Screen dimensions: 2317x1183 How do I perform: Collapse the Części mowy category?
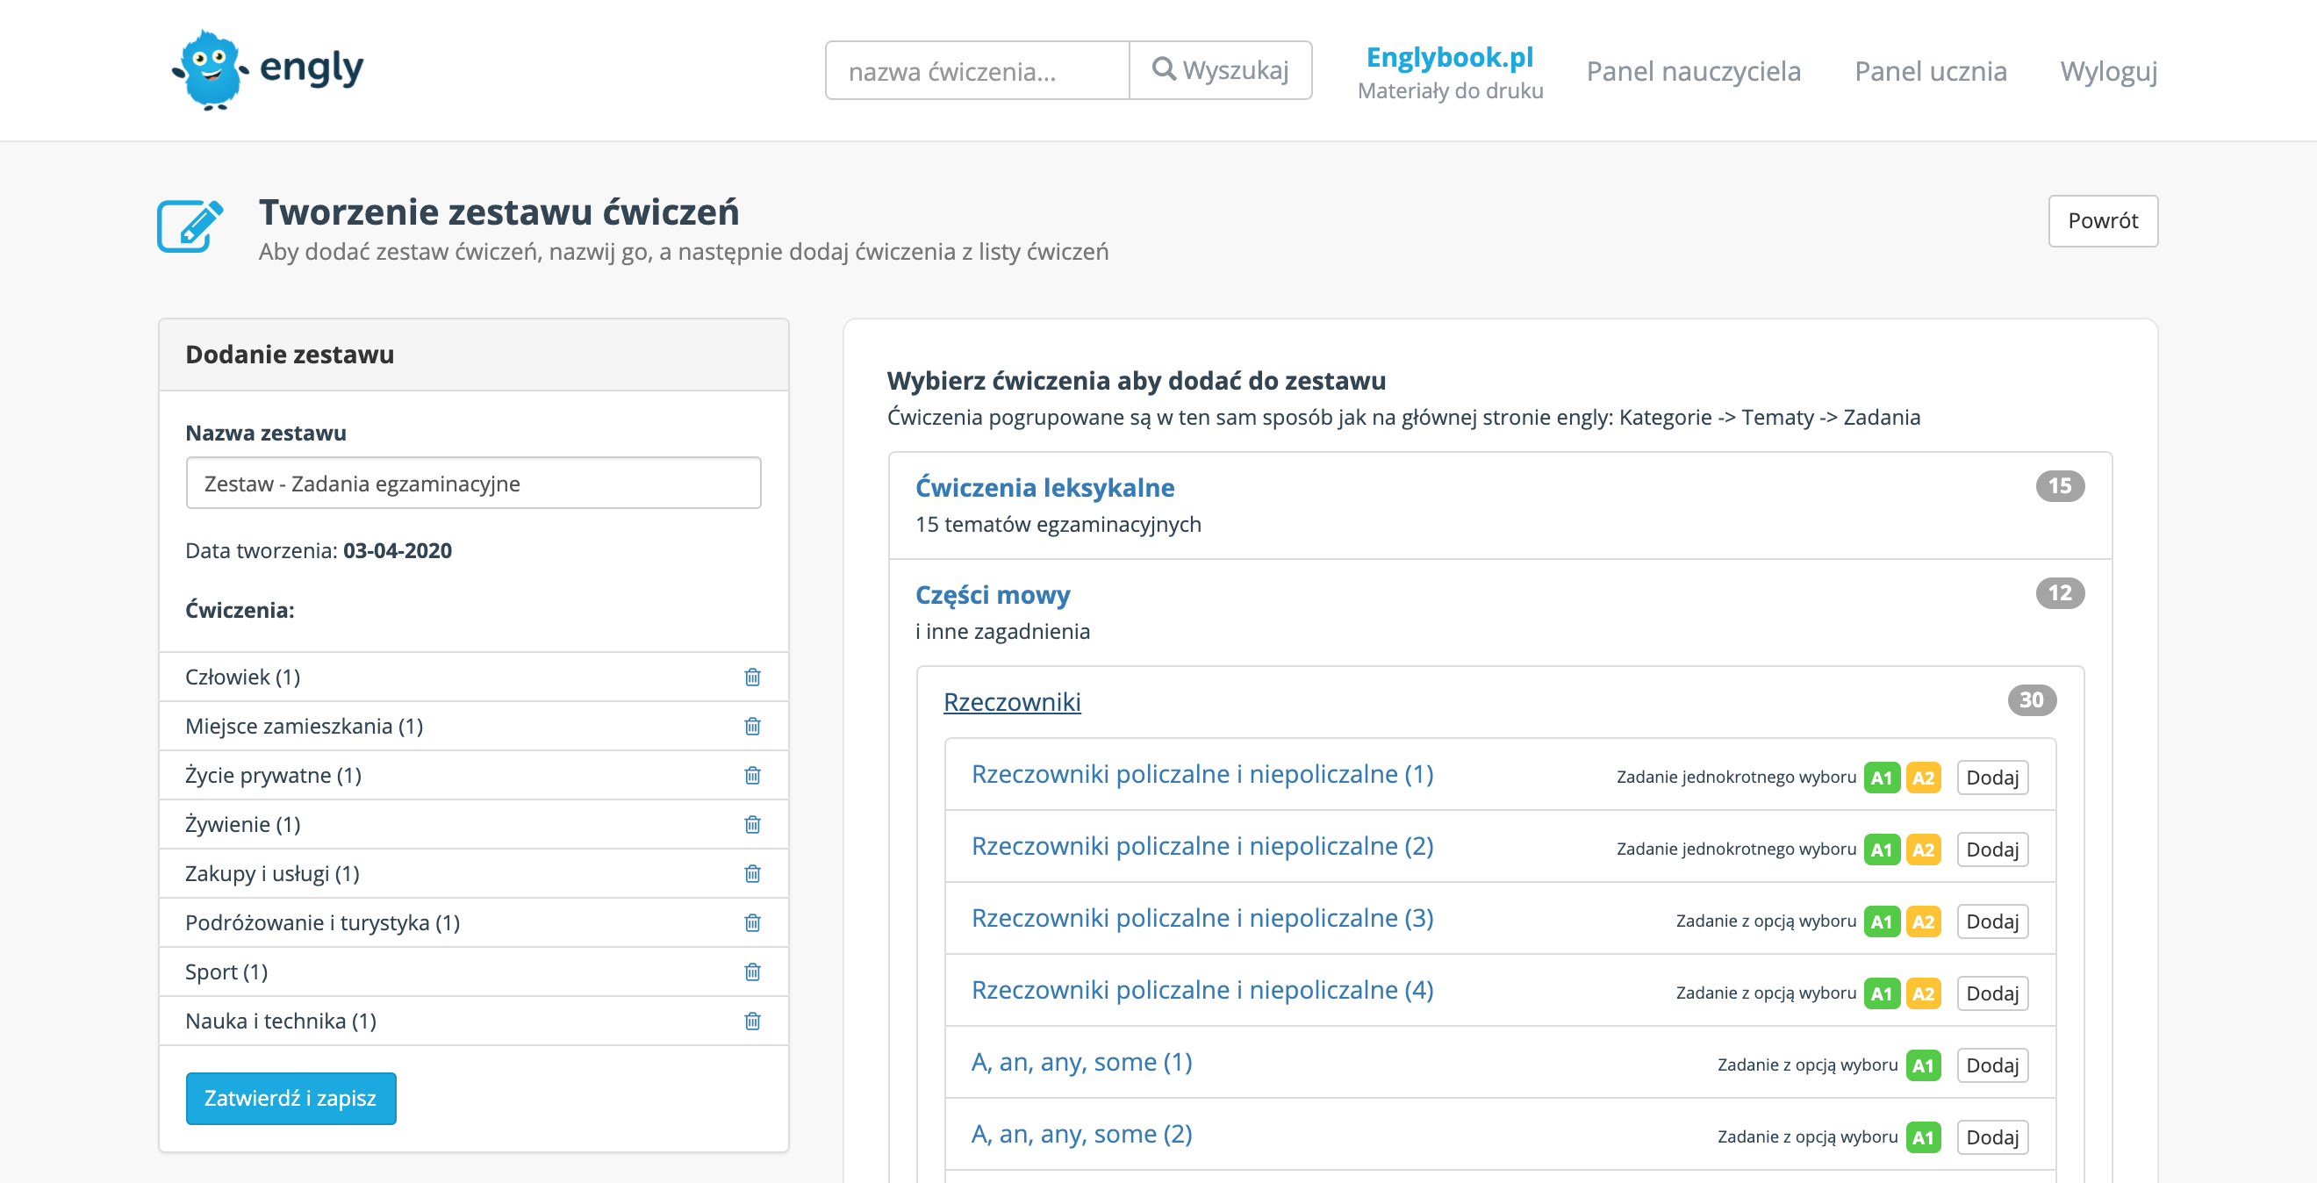[993, 594]
